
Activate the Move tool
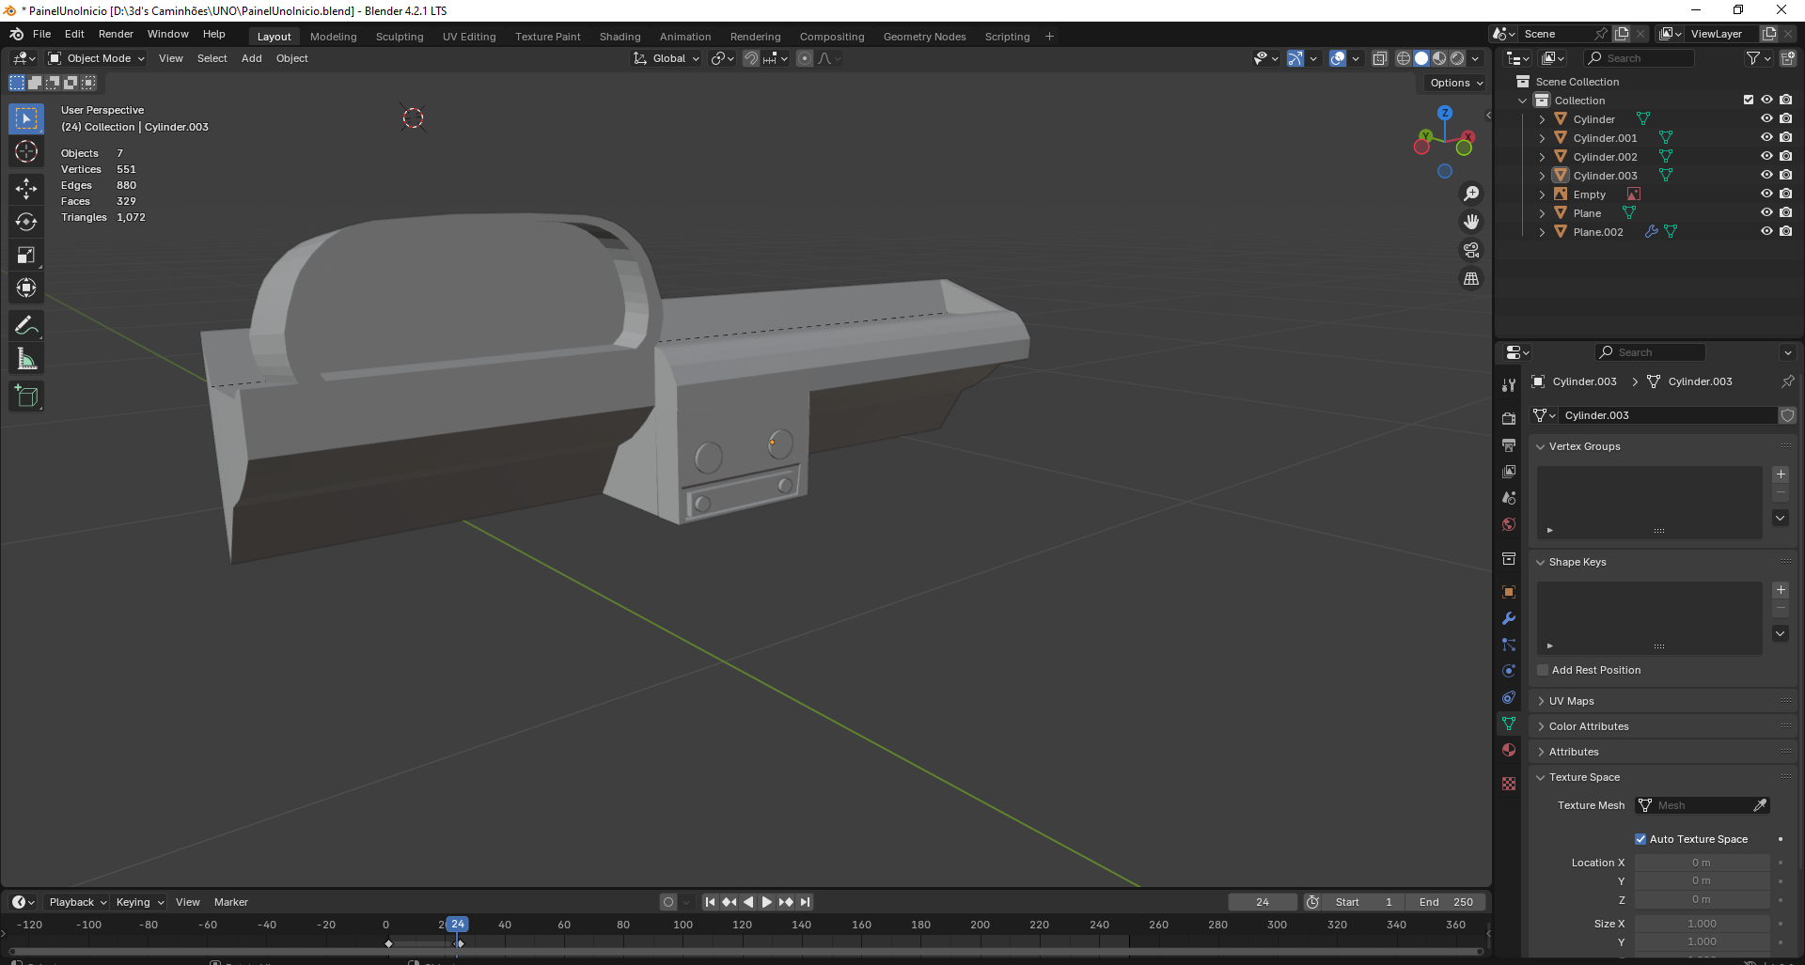tap(26, 188)
